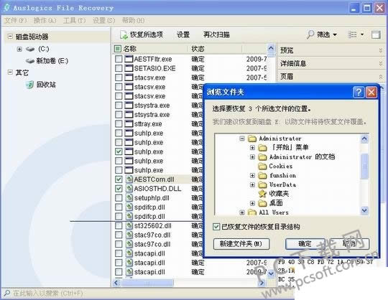Click the 筛选 dropdown arrow
The image size is (388, 300).
[x=335, y=35]
